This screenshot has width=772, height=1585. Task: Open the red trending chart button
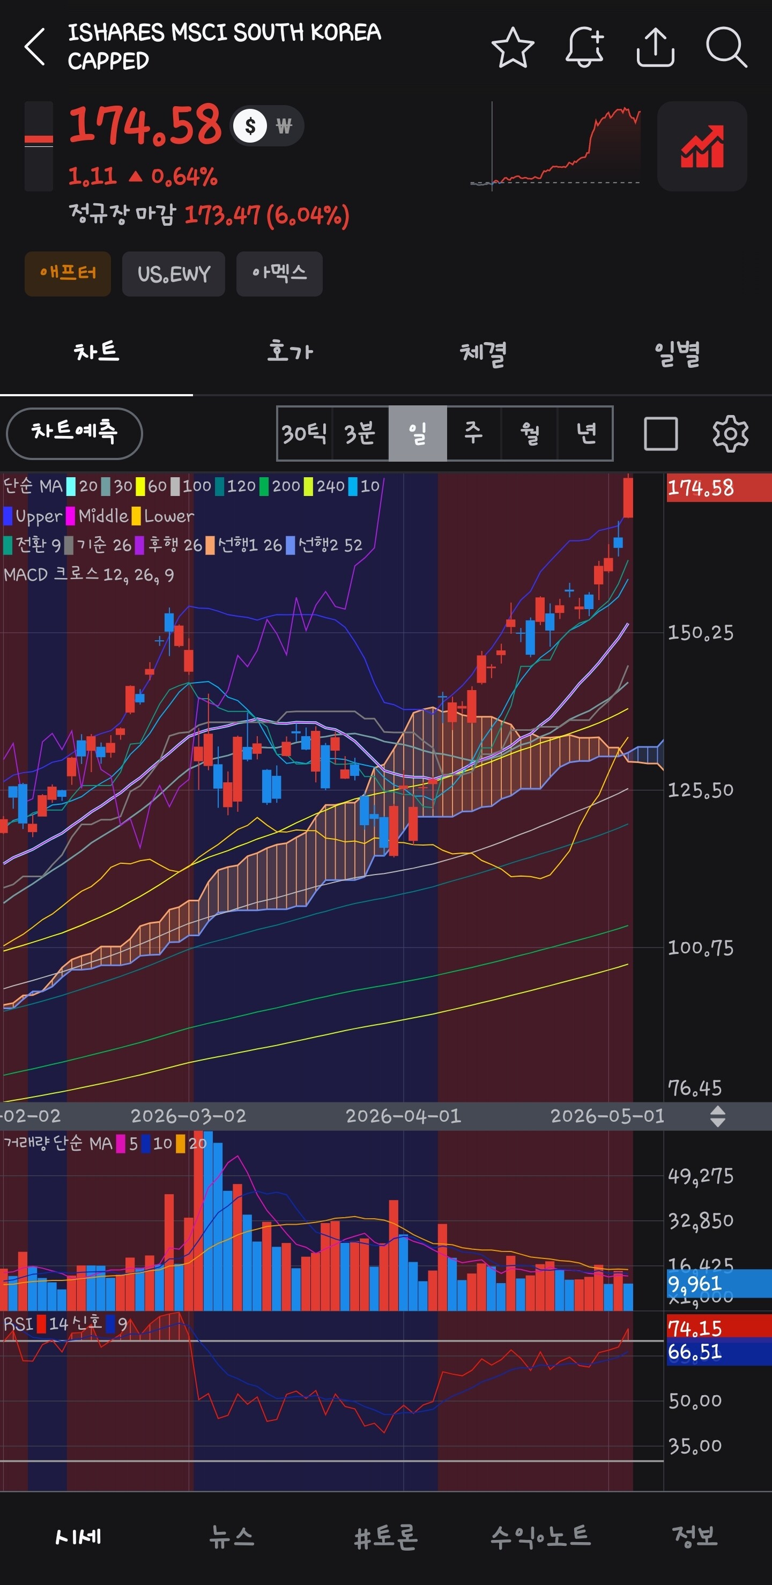click(x=702, y=146)
